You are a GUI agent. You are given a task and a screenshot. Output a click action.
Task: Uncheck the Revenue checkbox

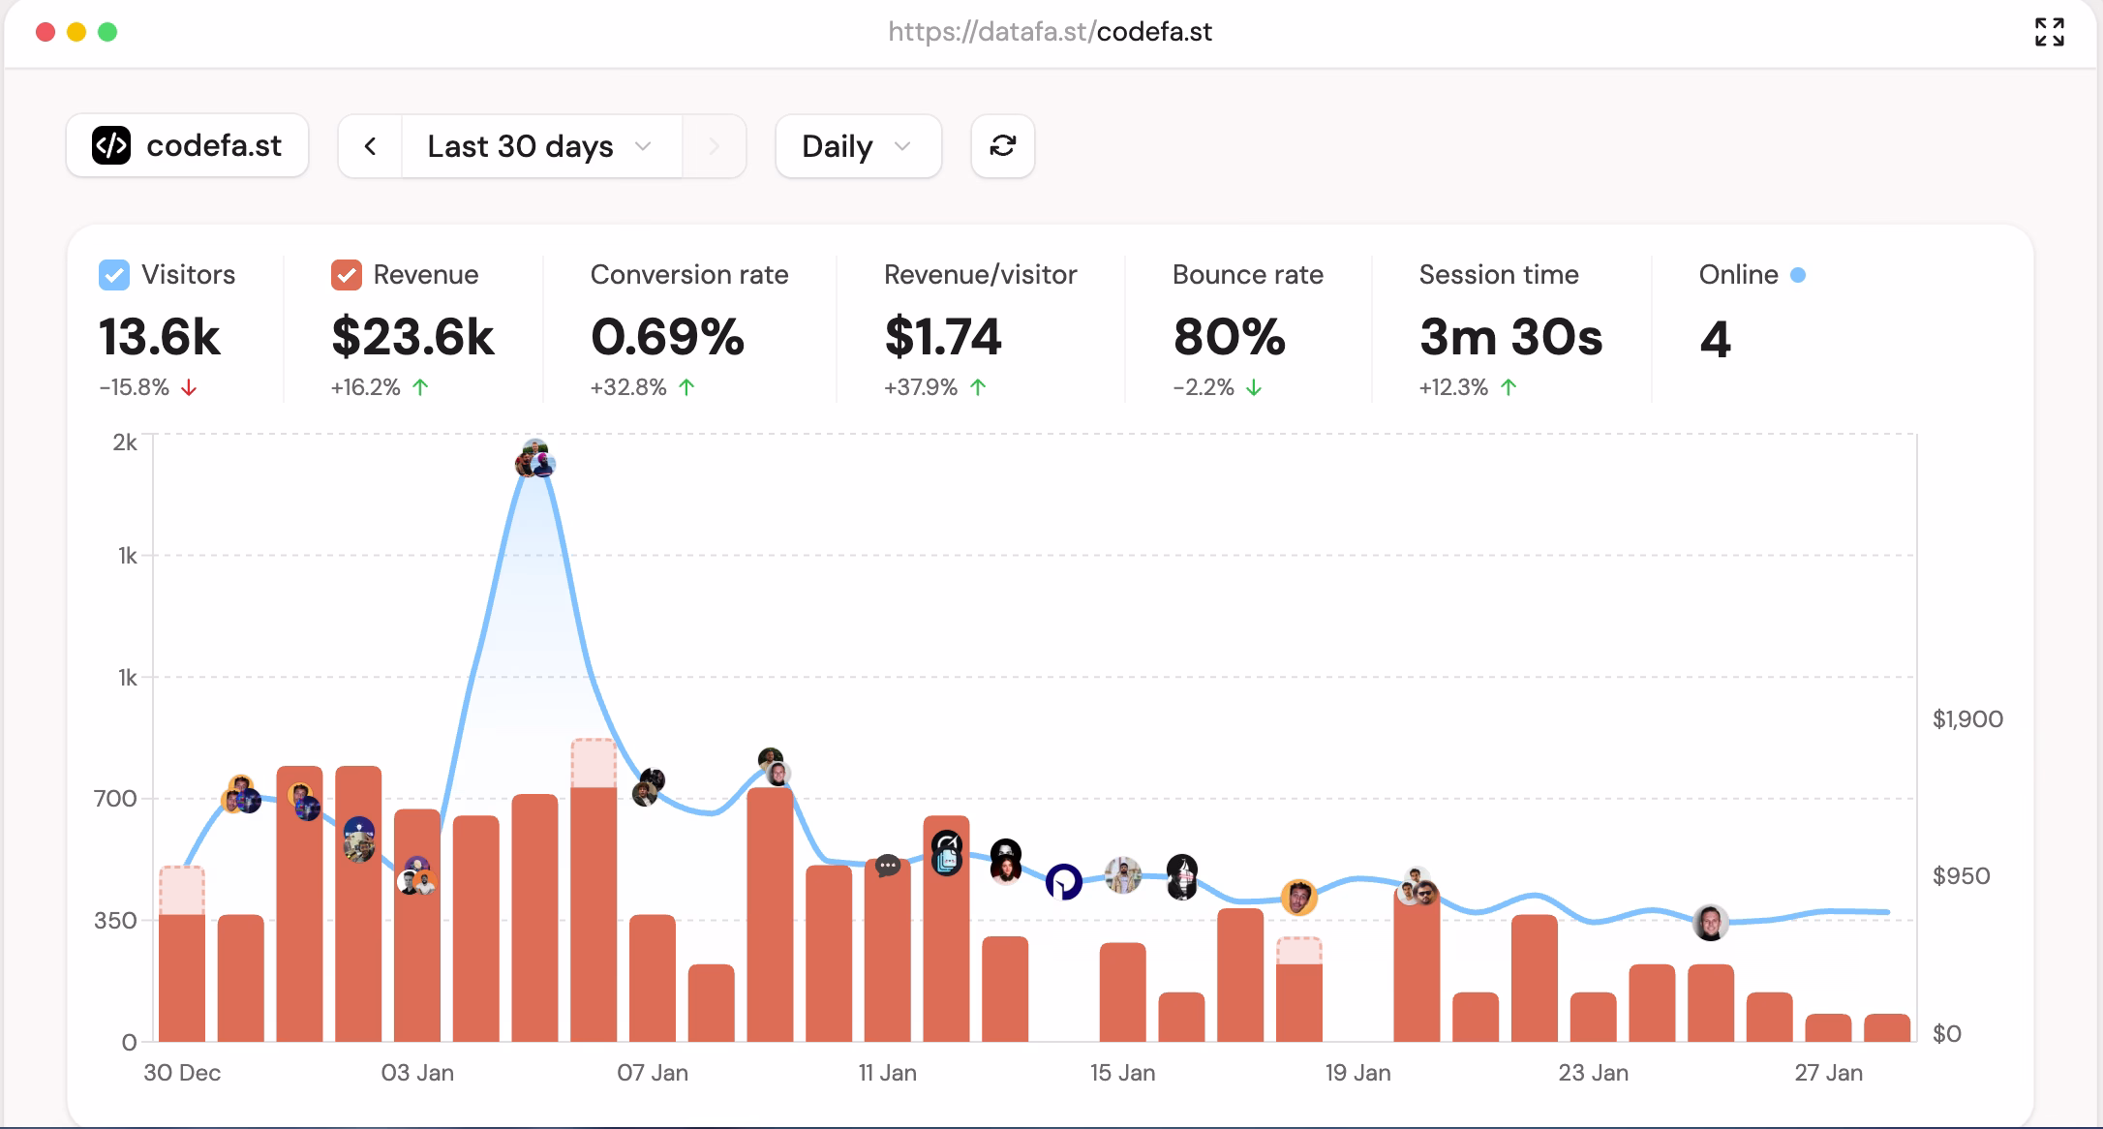tap(346, 275)
